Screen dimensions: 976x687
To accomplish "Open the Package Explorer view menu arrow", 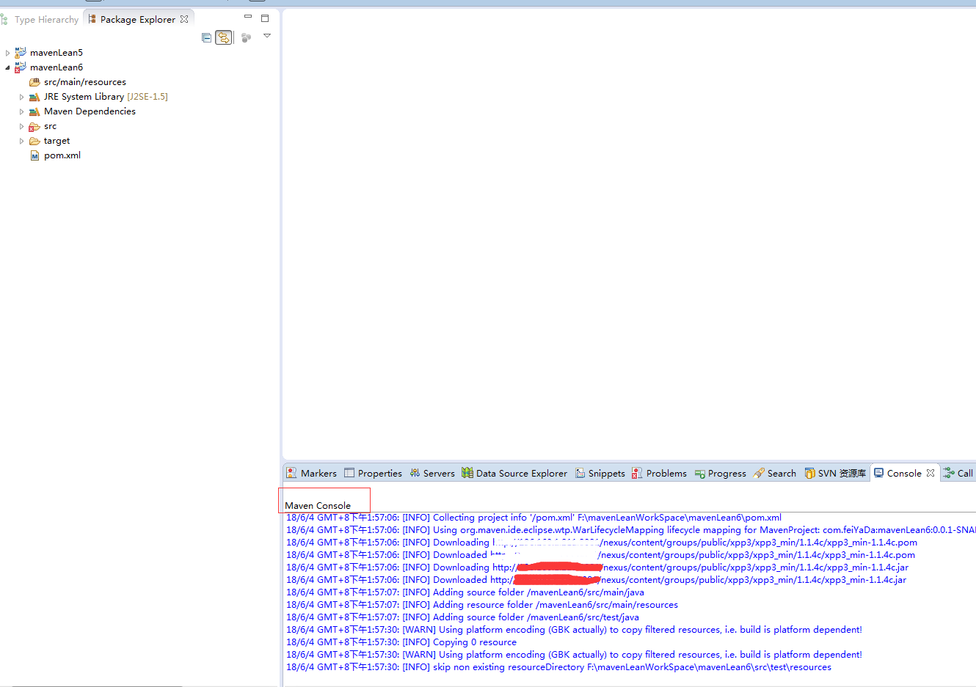I will click(x=267, y=36).
